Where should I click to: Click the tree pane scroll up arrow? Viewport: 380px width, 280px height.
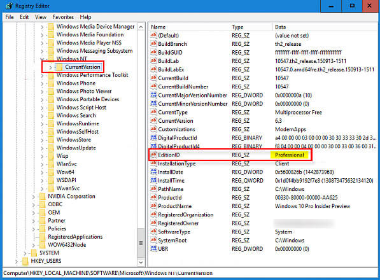(141, 27)
